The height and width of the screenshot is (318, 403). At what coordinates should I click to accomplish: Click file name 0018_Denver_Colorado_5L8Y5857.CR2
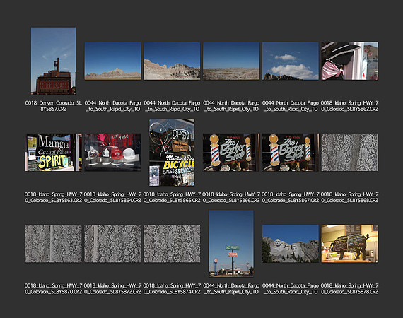coord(54,106)
